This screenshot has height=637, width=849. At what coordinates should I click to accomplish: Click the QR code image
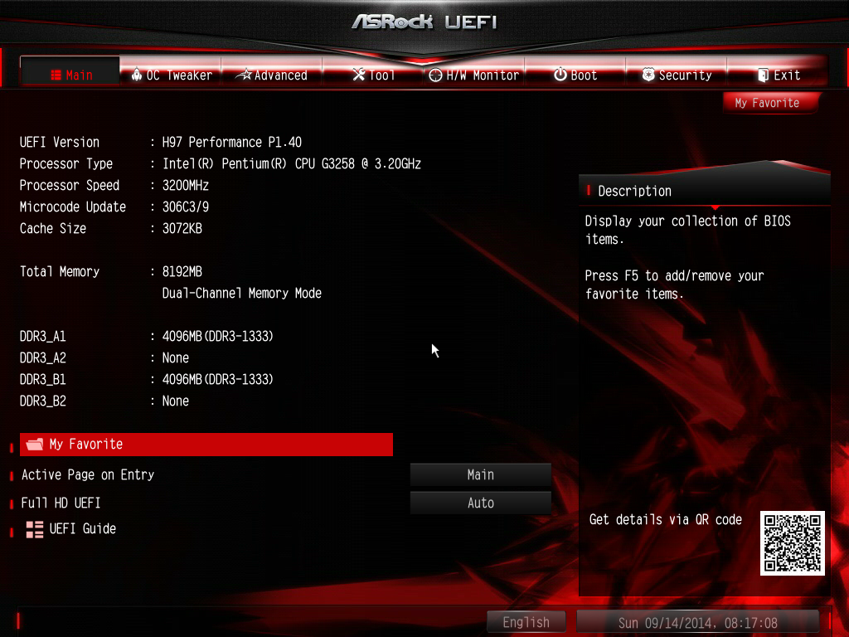pyautogui.click(x=792, y=542)
